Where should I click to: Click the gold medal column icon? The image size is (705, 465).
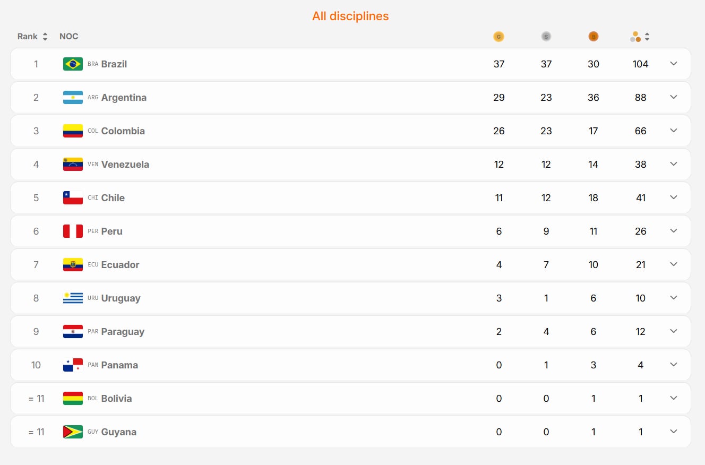(x=498, y=37)
